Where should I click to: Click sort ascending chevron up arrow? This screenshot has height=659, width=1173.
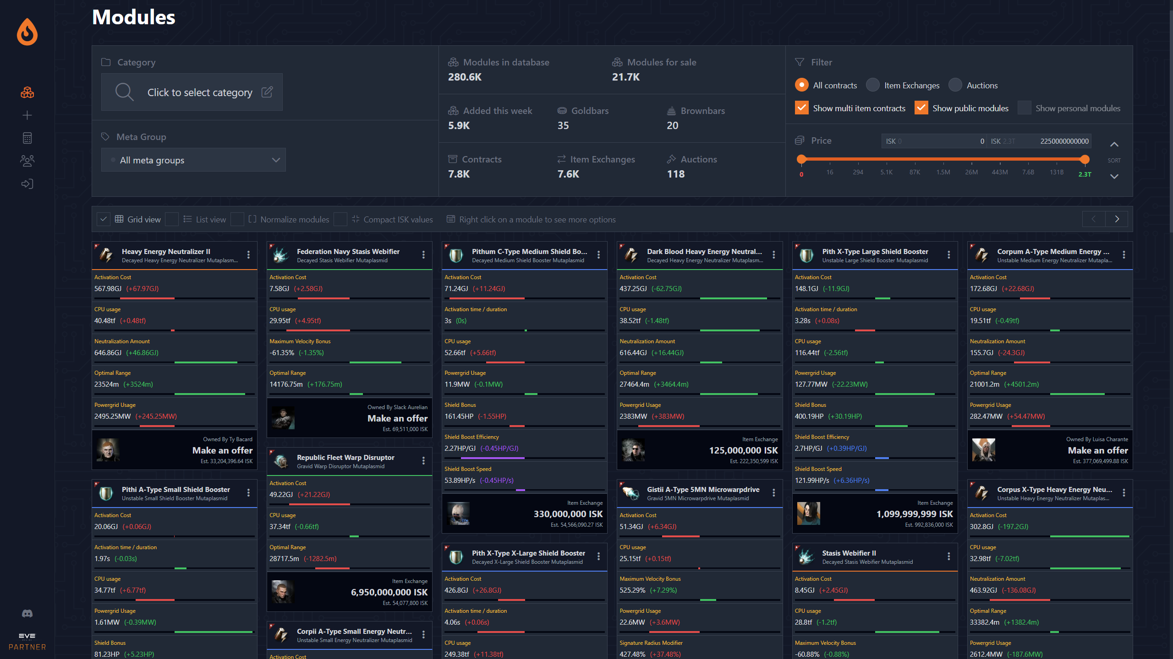point(1114,145)
